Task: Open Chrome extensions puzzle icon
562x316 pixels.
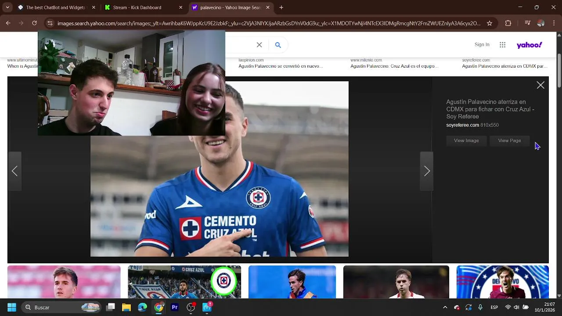Action: click(508, 23)
